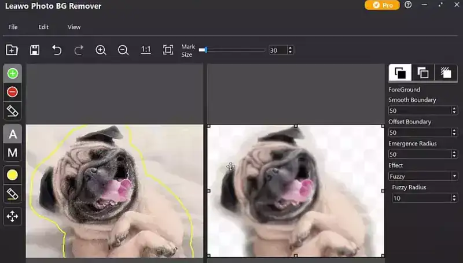Save the current image

[35, 50]
